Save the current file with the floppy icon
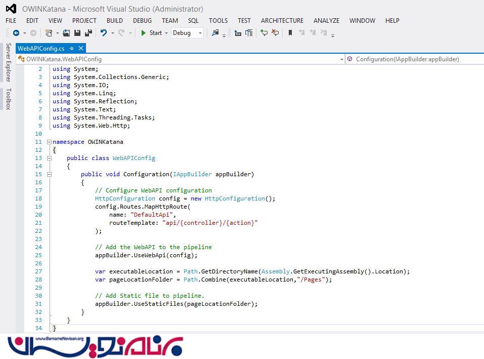This screenshot has height=359, width=484. coord(77,33)
